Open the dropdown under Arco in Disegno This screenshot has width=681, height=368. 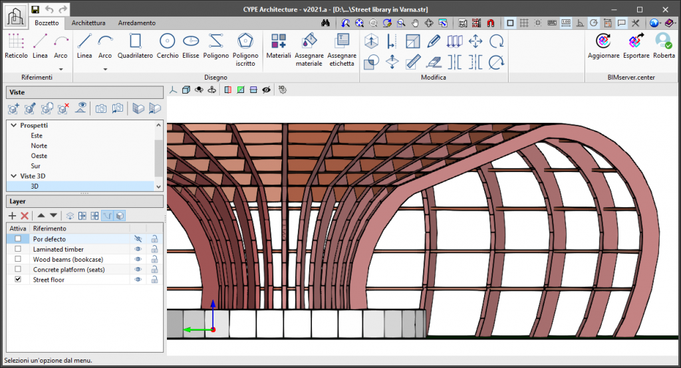pos(105,68)
